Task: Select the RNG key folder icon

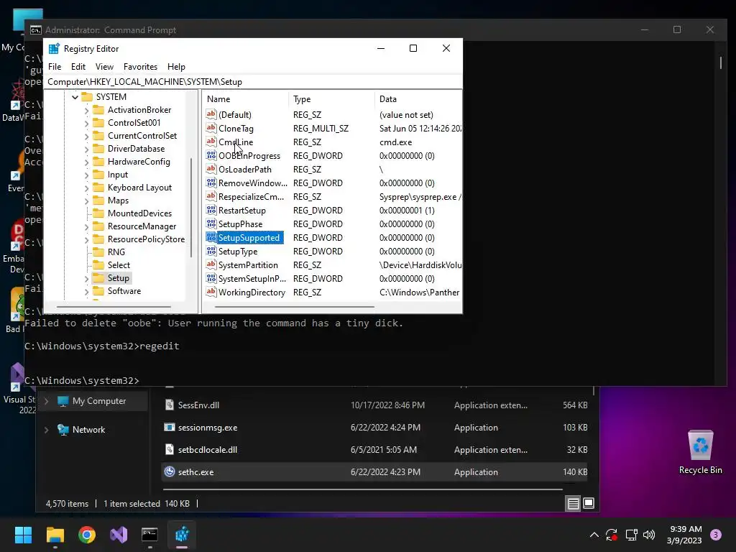Action: coord(98,252)
